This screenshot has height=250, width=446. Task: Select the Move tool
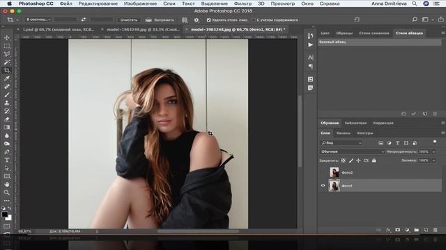coord(7,37)
